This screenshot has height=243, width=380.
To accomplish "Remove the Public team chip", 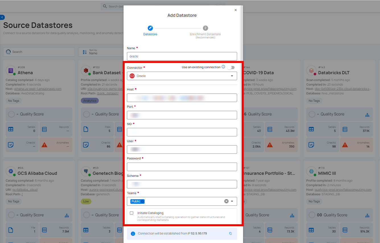I will (x=142, y=201).
